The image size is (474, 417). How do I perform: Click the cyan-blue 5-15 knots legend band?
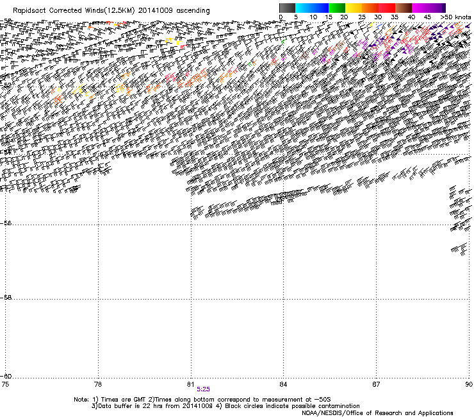click(x=312, y=8)
